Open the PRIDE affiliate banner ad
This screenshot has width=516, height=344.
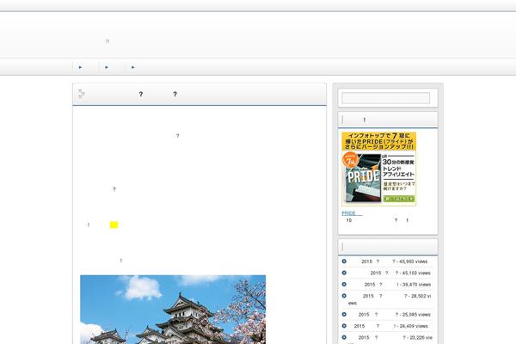(x=378, y=169)
